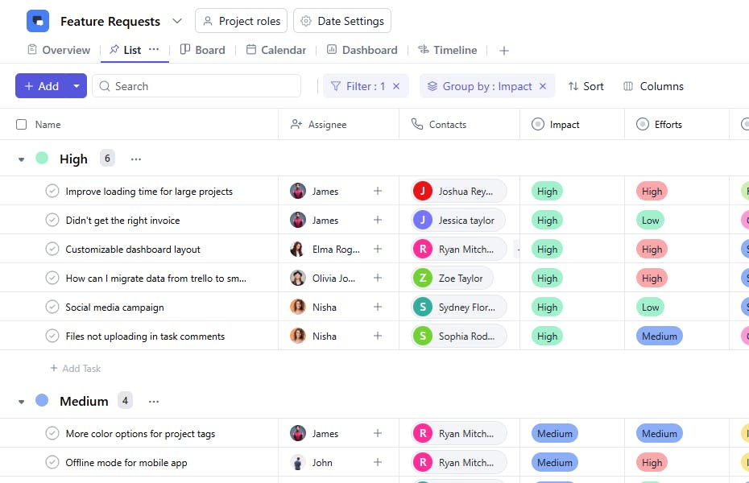Add a new view with the plus icon
Viewport: 749px width, 483px height.
click(504, 50)
